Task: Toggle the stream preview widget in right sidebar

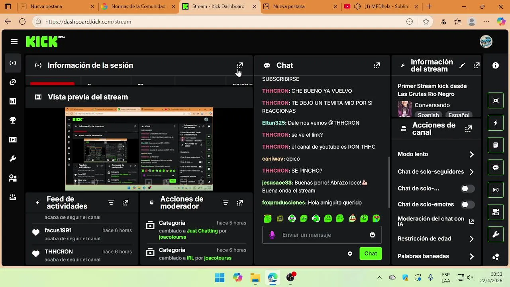Action: (x=496, y=100)
